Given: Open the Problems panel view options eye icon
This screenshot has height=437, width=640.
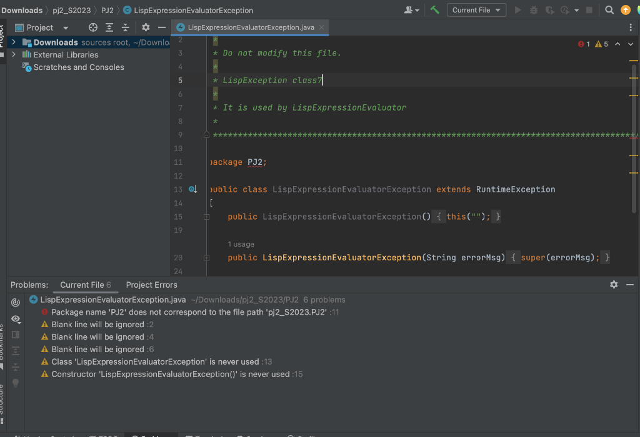Looking at the screenshot, I should pyautogui.click(x=16, y=319).
